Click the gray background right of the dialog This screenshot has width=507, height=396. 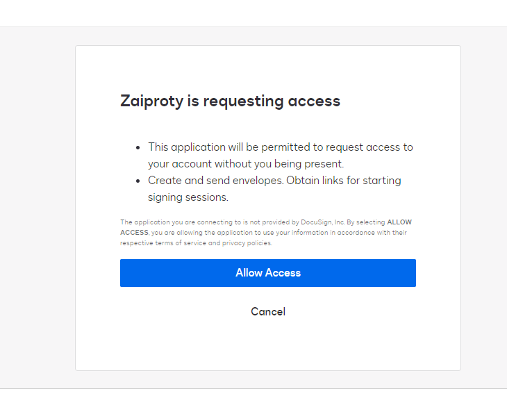coord(483,208)
